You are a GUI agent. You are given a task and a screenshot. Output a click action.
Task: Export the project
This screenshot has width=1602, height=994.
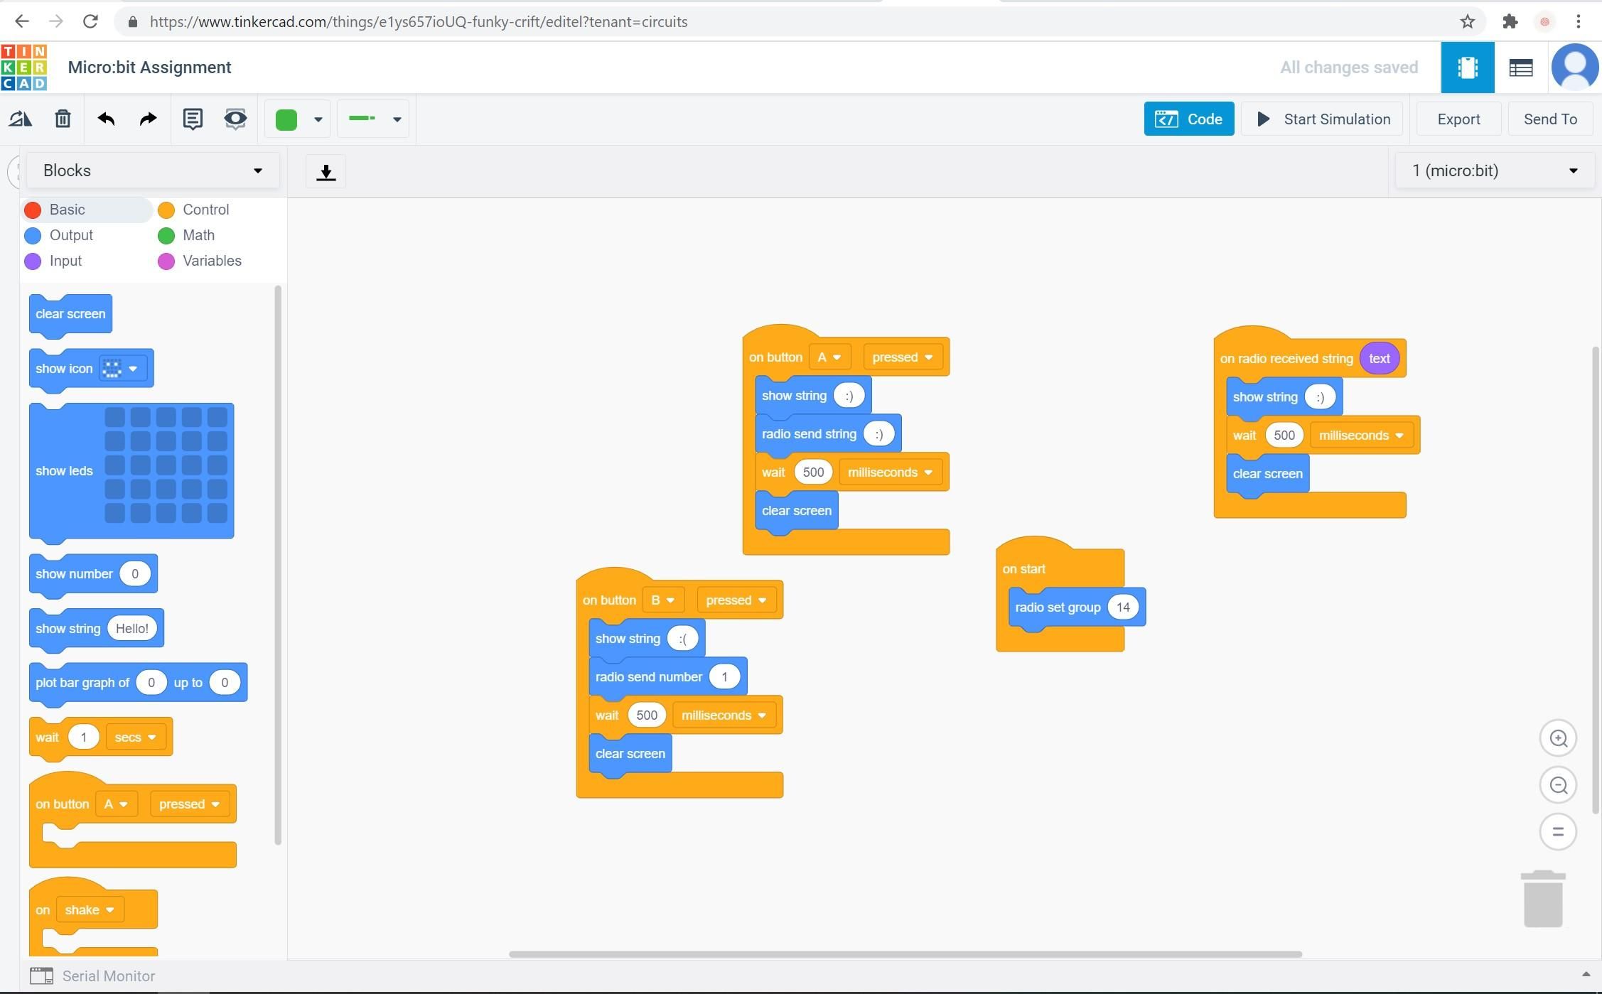coord(1458,119)
